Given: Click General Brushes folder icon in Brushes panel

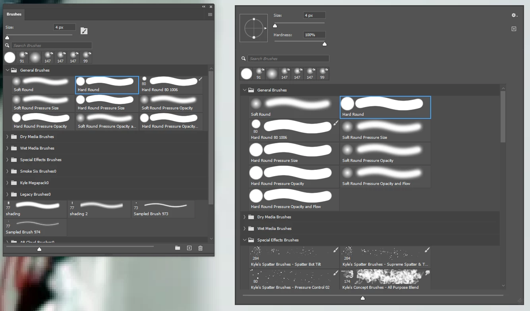Looking at the screenshot, I should [14, 70].
